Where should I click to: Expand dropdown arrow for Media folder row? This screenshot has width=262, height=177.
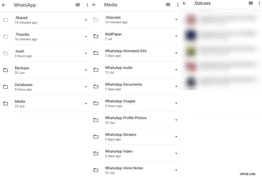click(86, 104)
